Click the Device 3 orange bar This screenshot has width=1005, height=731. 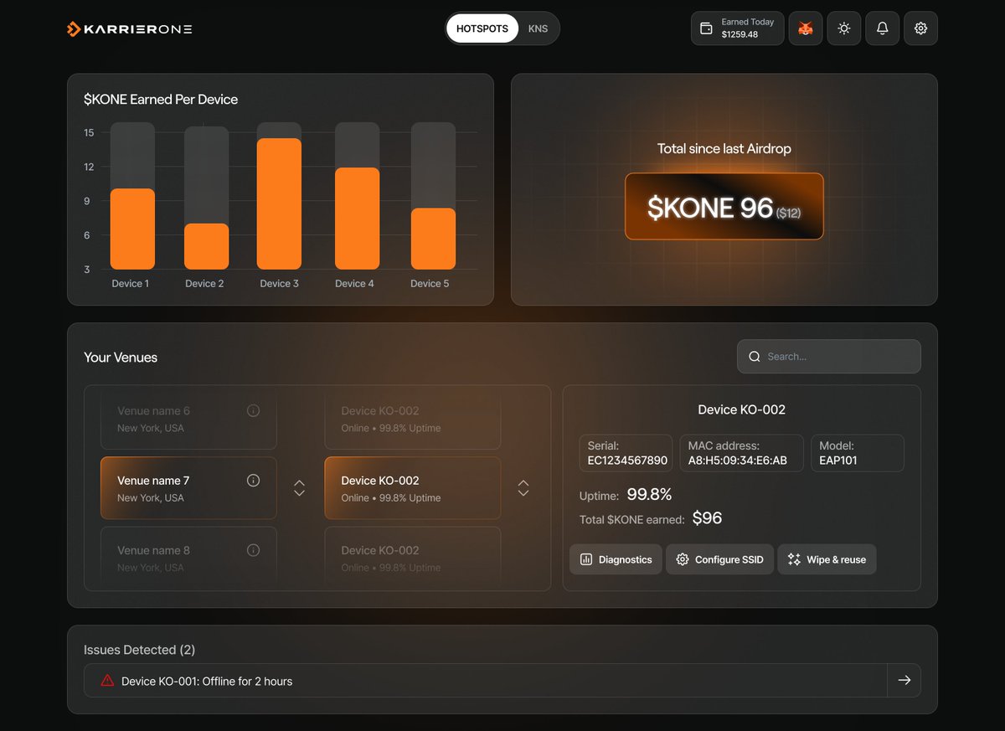[x=279, y=203]
